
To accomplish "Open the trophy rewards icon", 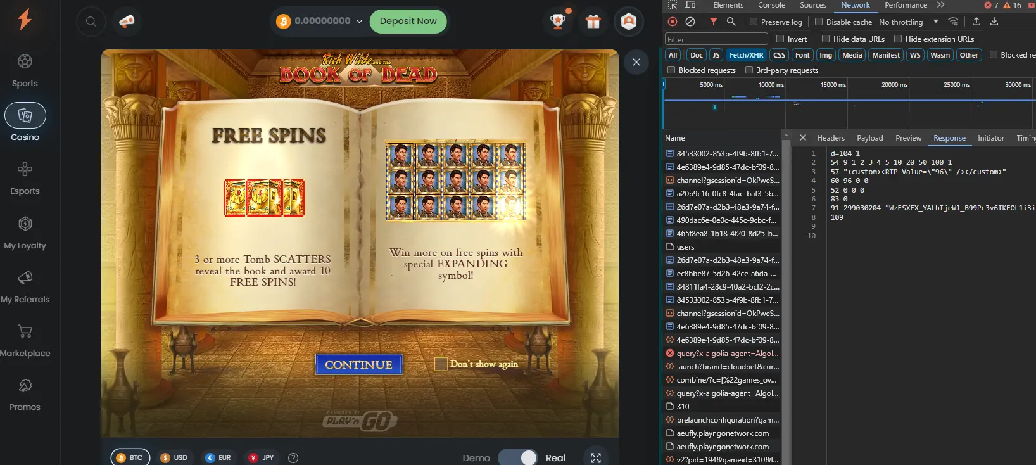I will click(558, 22).
